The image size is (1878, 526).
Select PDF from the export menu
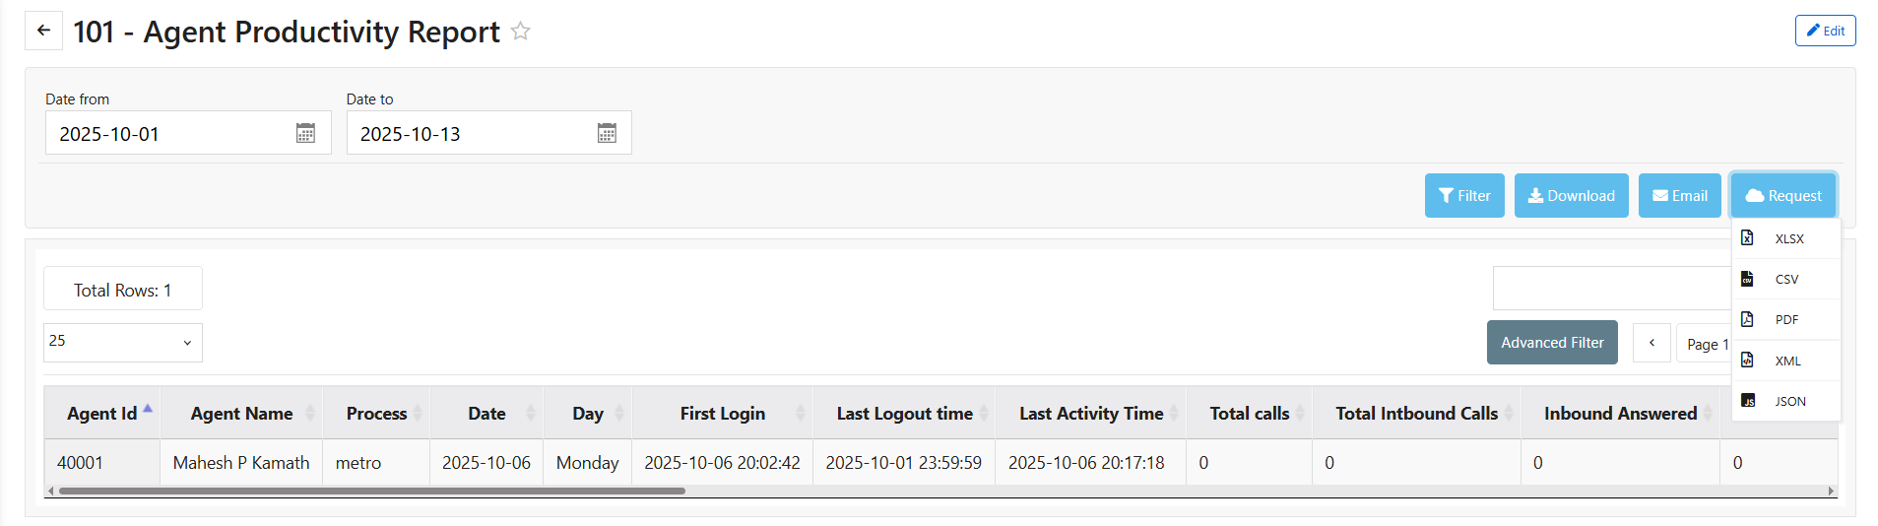(x=1786, y=319)
